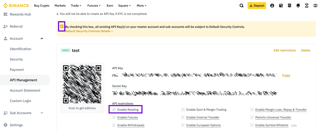The image size is (319, 131).
Task: Open the notifications bell
Action: [x=298, y=5]
